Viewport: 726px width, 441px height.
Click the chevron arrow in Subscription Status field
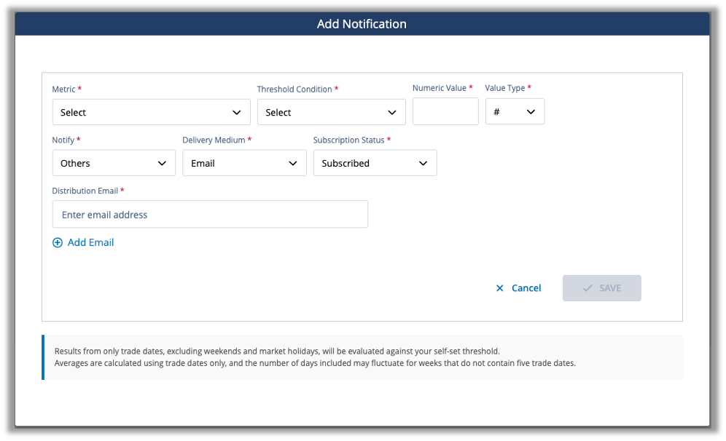[x=423, y=164]
